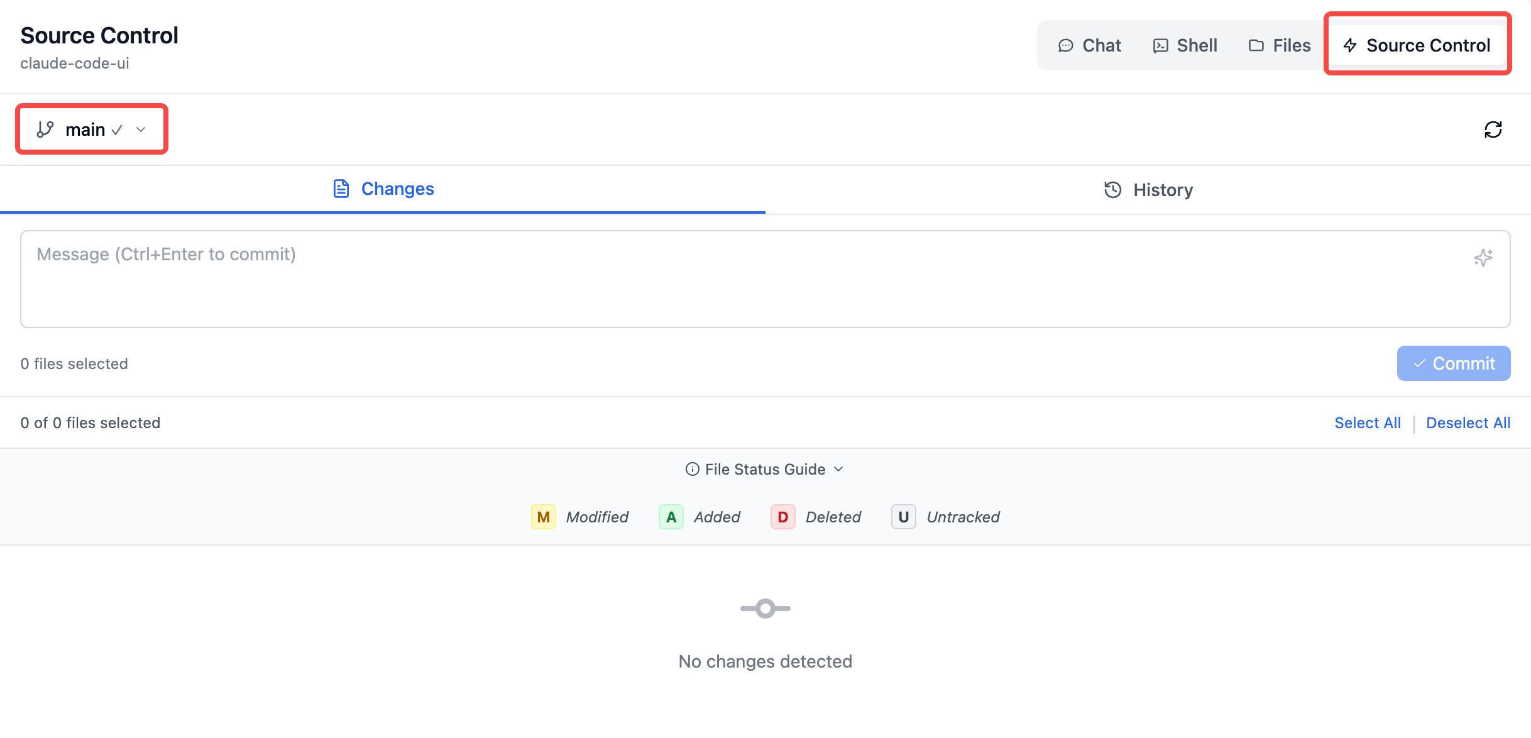Click the git branch icon beside main
Screen dimensions: 1531x738
coord(45,129)
